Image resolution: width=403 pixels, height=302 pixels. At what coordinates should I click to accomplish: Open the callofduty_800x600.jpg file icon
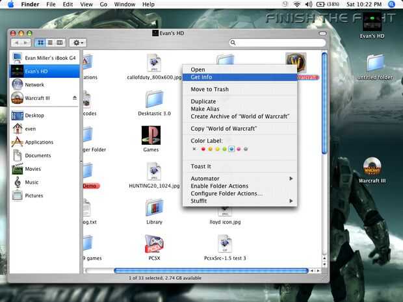tap(154, 62)
